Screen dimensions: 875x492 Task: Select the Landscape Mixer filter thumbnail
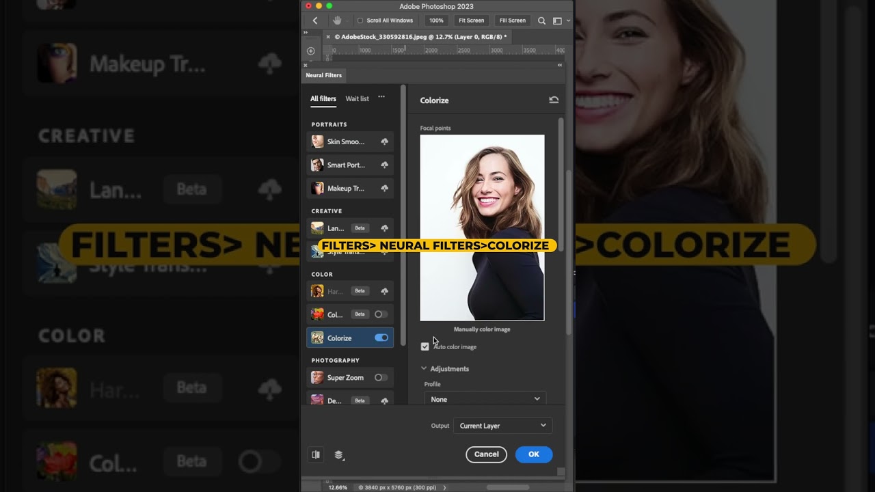point(317,228)
